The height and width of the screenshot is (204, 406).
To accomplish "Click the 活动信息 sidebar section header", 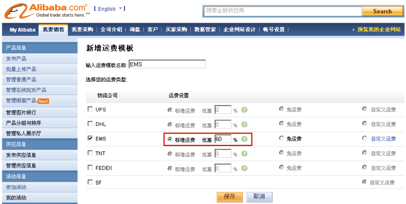I will click(x=40, y=177).
